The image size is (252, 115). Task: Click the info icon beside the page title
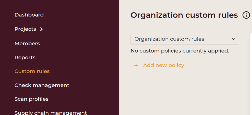(x=246, y=15)
